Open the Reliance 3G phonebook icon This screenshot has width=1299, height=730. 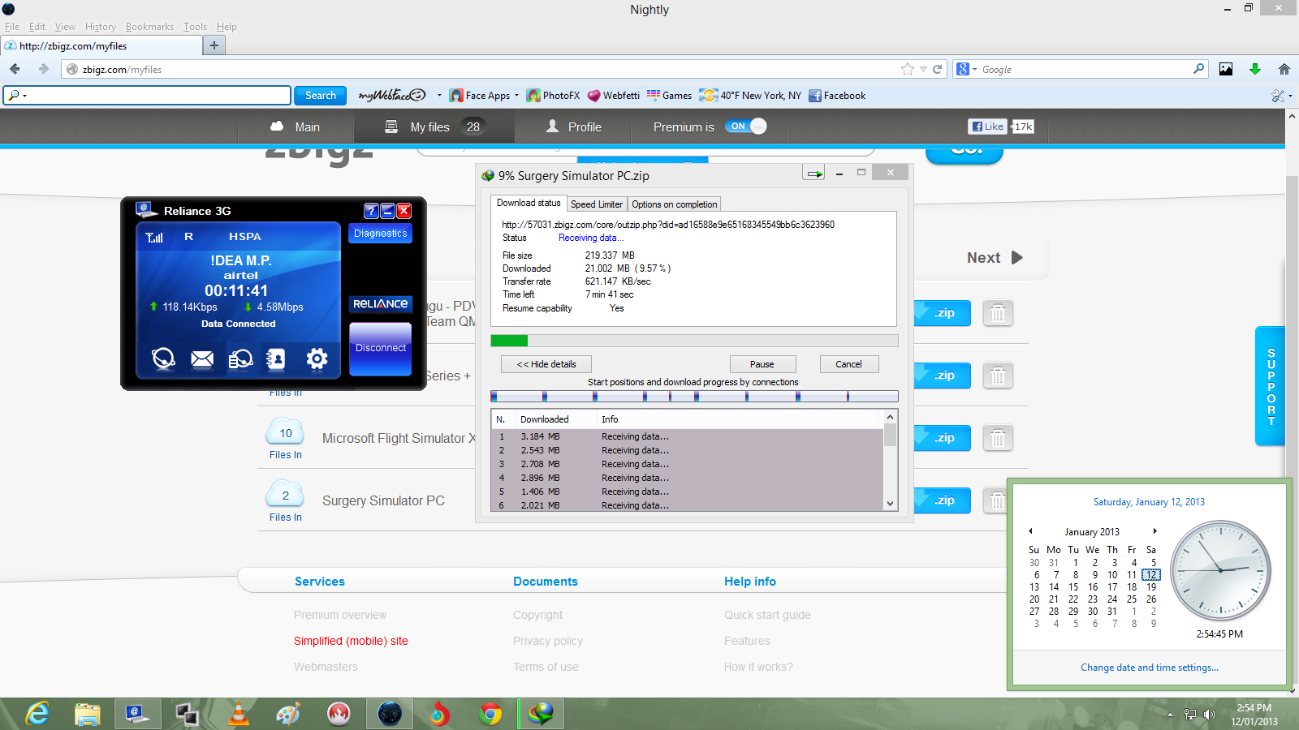coord(276,359)
